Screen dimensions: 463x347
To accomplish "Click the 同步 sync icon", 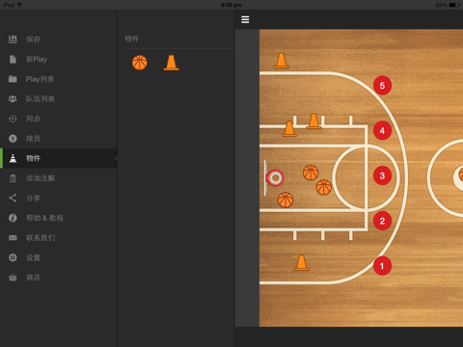I will [x=13, y=119].
